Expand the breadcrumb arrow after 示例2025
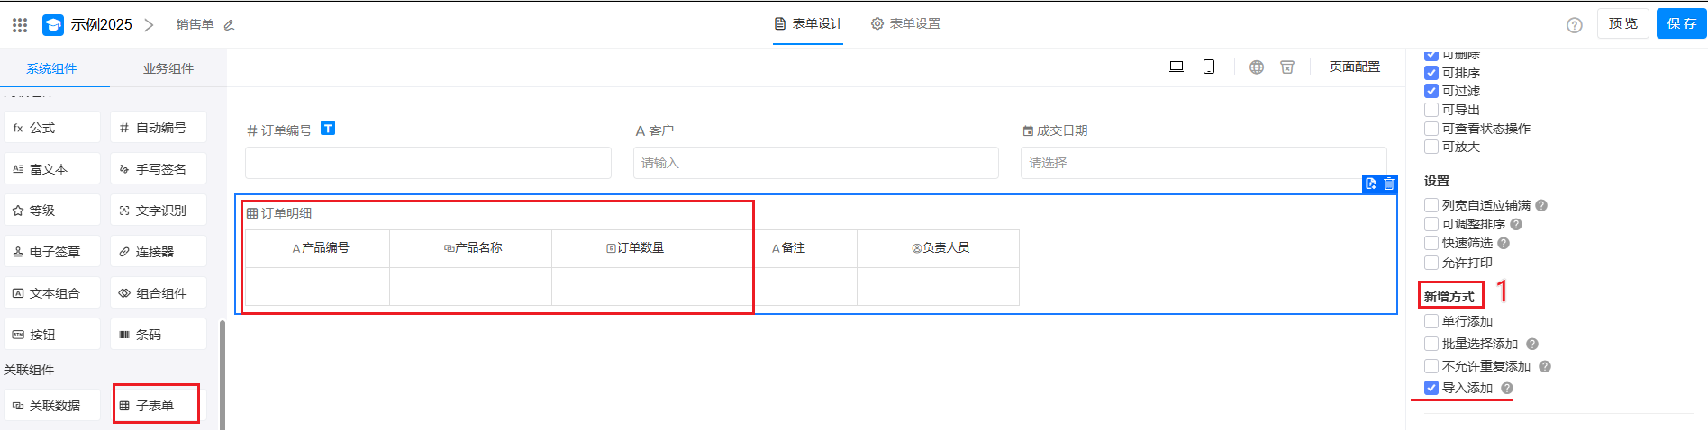The width and height of the screenshot is (1708, 430). click(x=149, y=25)
